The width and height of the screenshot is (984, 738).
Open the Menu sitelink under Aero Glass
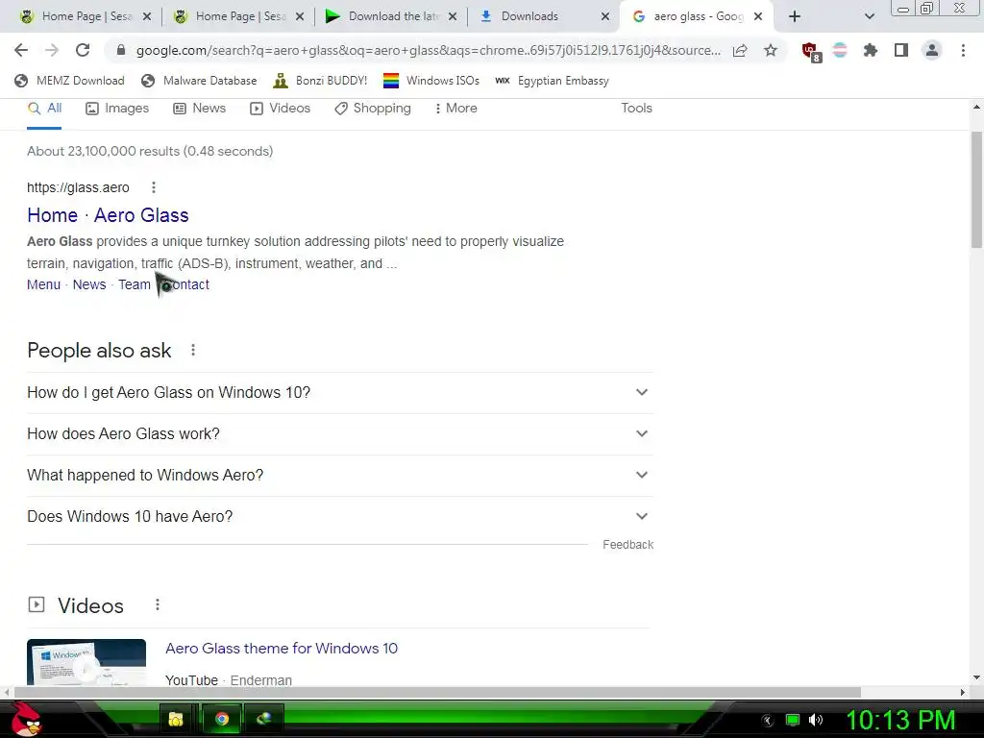tap(44, 284)
